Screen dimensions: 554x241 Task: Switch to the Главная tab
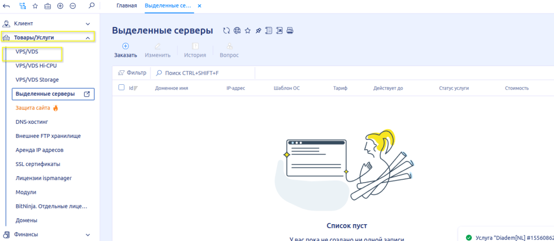click(x=127, y=6)
